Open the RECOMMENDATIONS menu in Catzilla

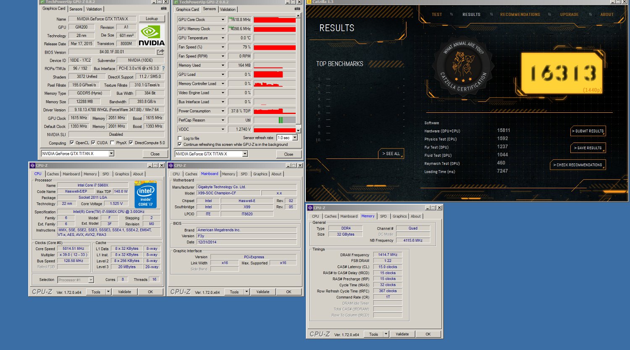coord(520,15)
